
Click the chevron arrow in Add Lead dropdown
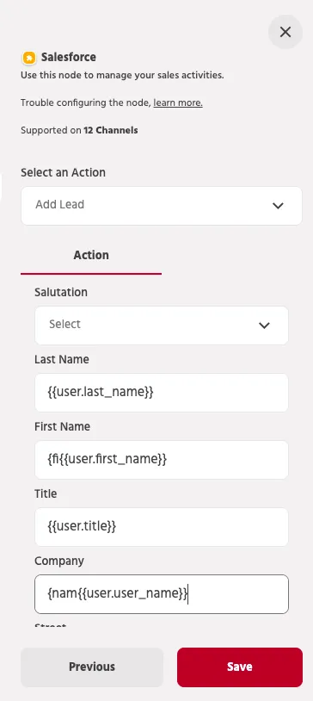coord(278,206)
